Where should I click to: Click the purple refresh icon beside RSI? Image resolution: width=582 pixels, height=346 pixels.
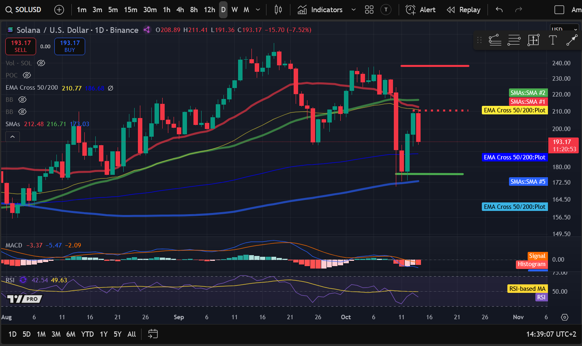point(23,280)
